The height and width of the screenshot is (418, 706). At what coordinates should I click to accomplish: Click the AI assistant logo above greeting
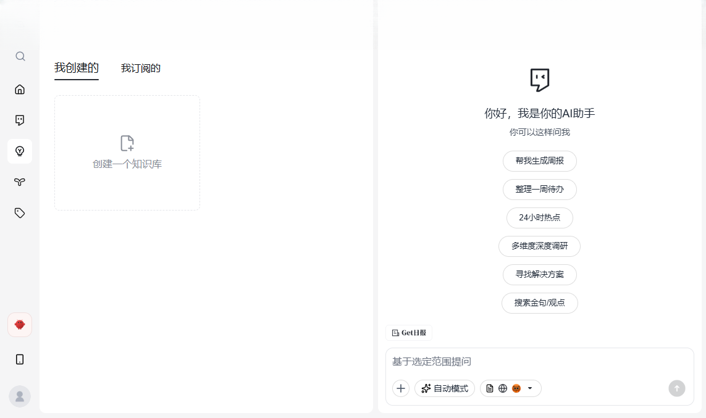coord(539,80)
